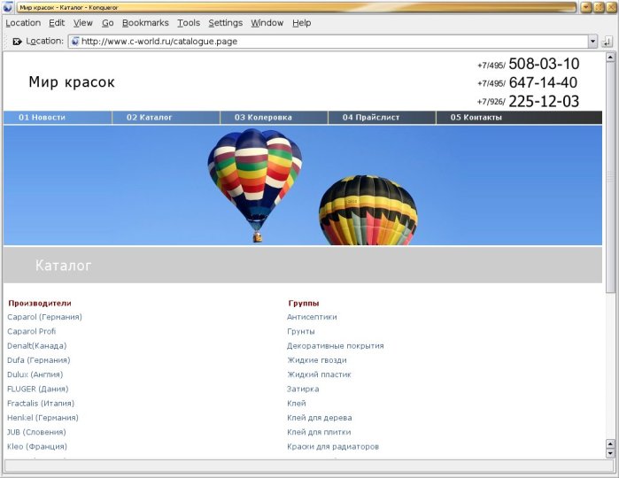Open JUB (Словения) link
This screenshot has height=478, width=619.
point(36,432)
